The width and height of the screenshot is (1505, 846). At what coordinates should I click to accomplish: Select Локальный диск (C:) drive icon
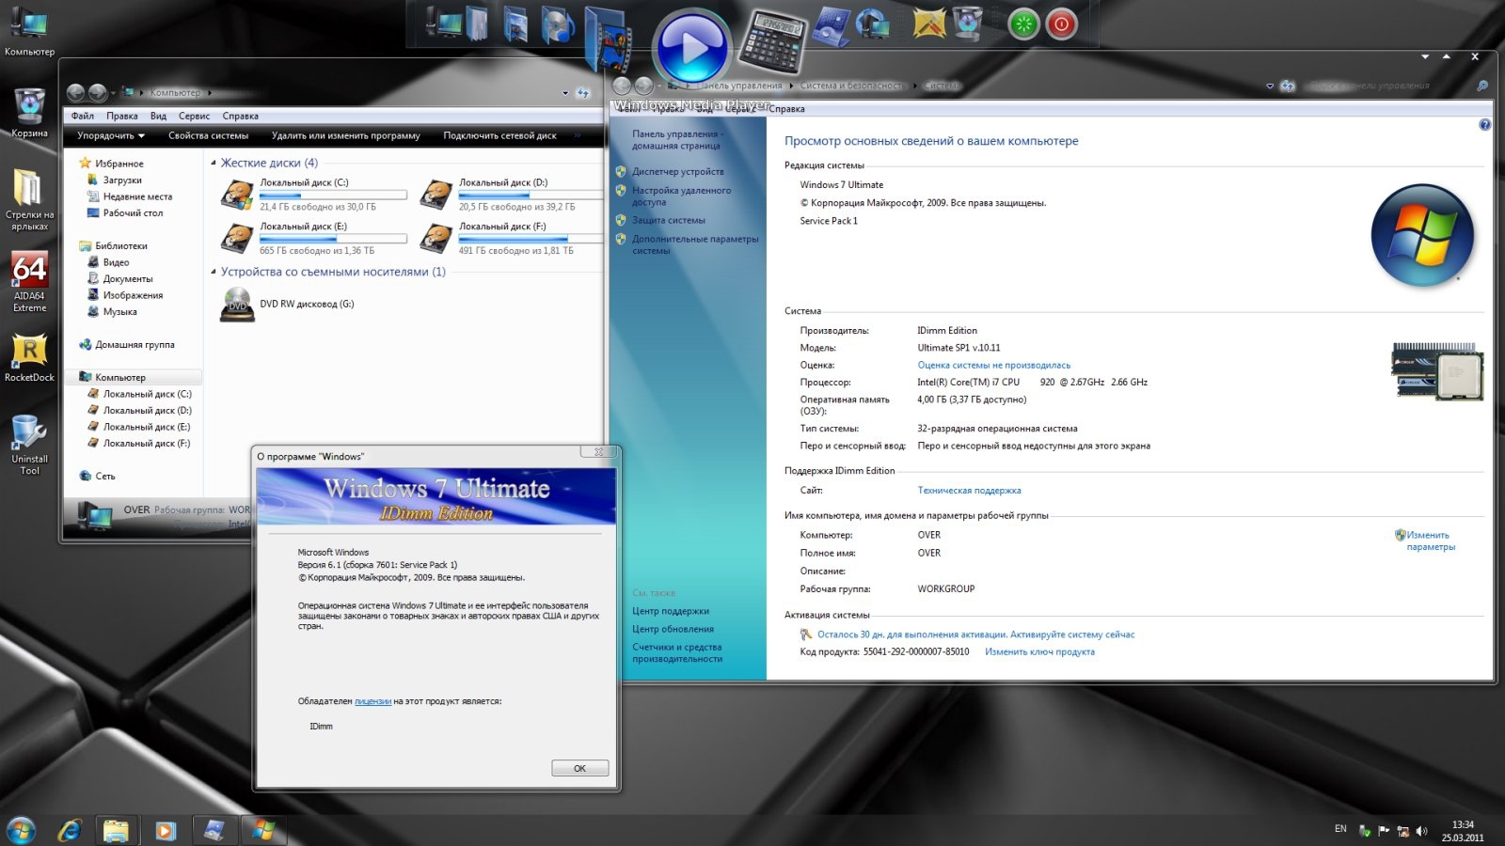pos(237,195)
